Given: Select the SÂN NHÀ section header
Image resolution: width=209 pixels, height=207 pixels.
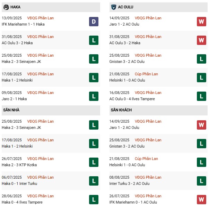Looking at the screenshot, I should (x=51, y=110).
